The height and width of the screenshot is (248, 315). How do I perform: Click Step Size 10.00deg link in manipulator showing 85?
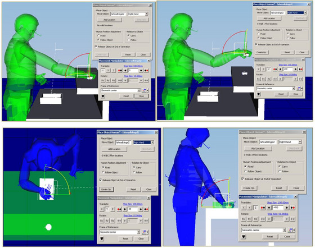coord(133,215)
